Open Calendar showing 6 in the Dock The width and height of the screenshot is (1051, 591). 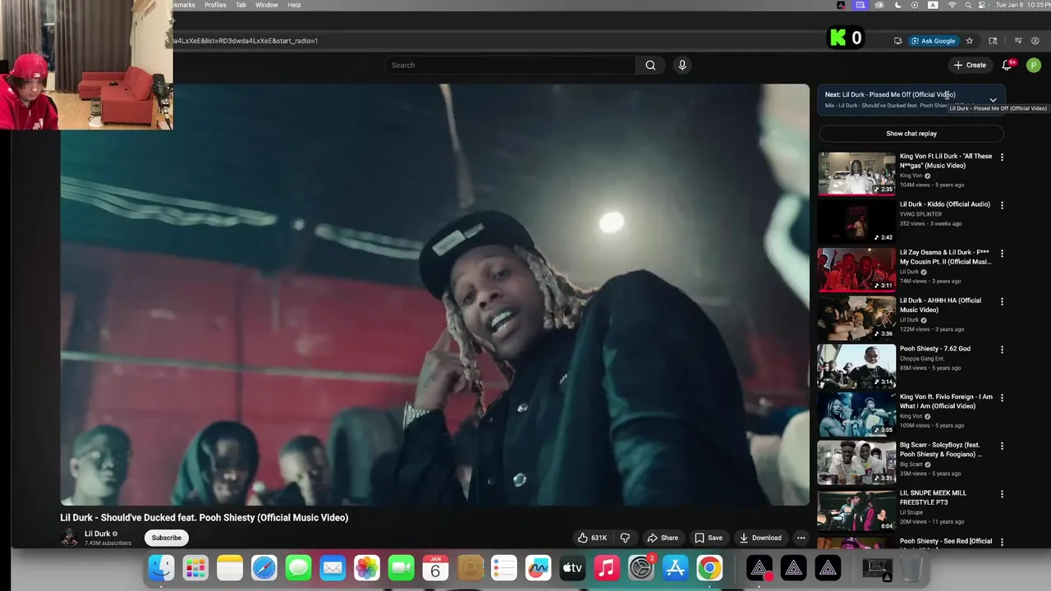click(x=435, y=568)
